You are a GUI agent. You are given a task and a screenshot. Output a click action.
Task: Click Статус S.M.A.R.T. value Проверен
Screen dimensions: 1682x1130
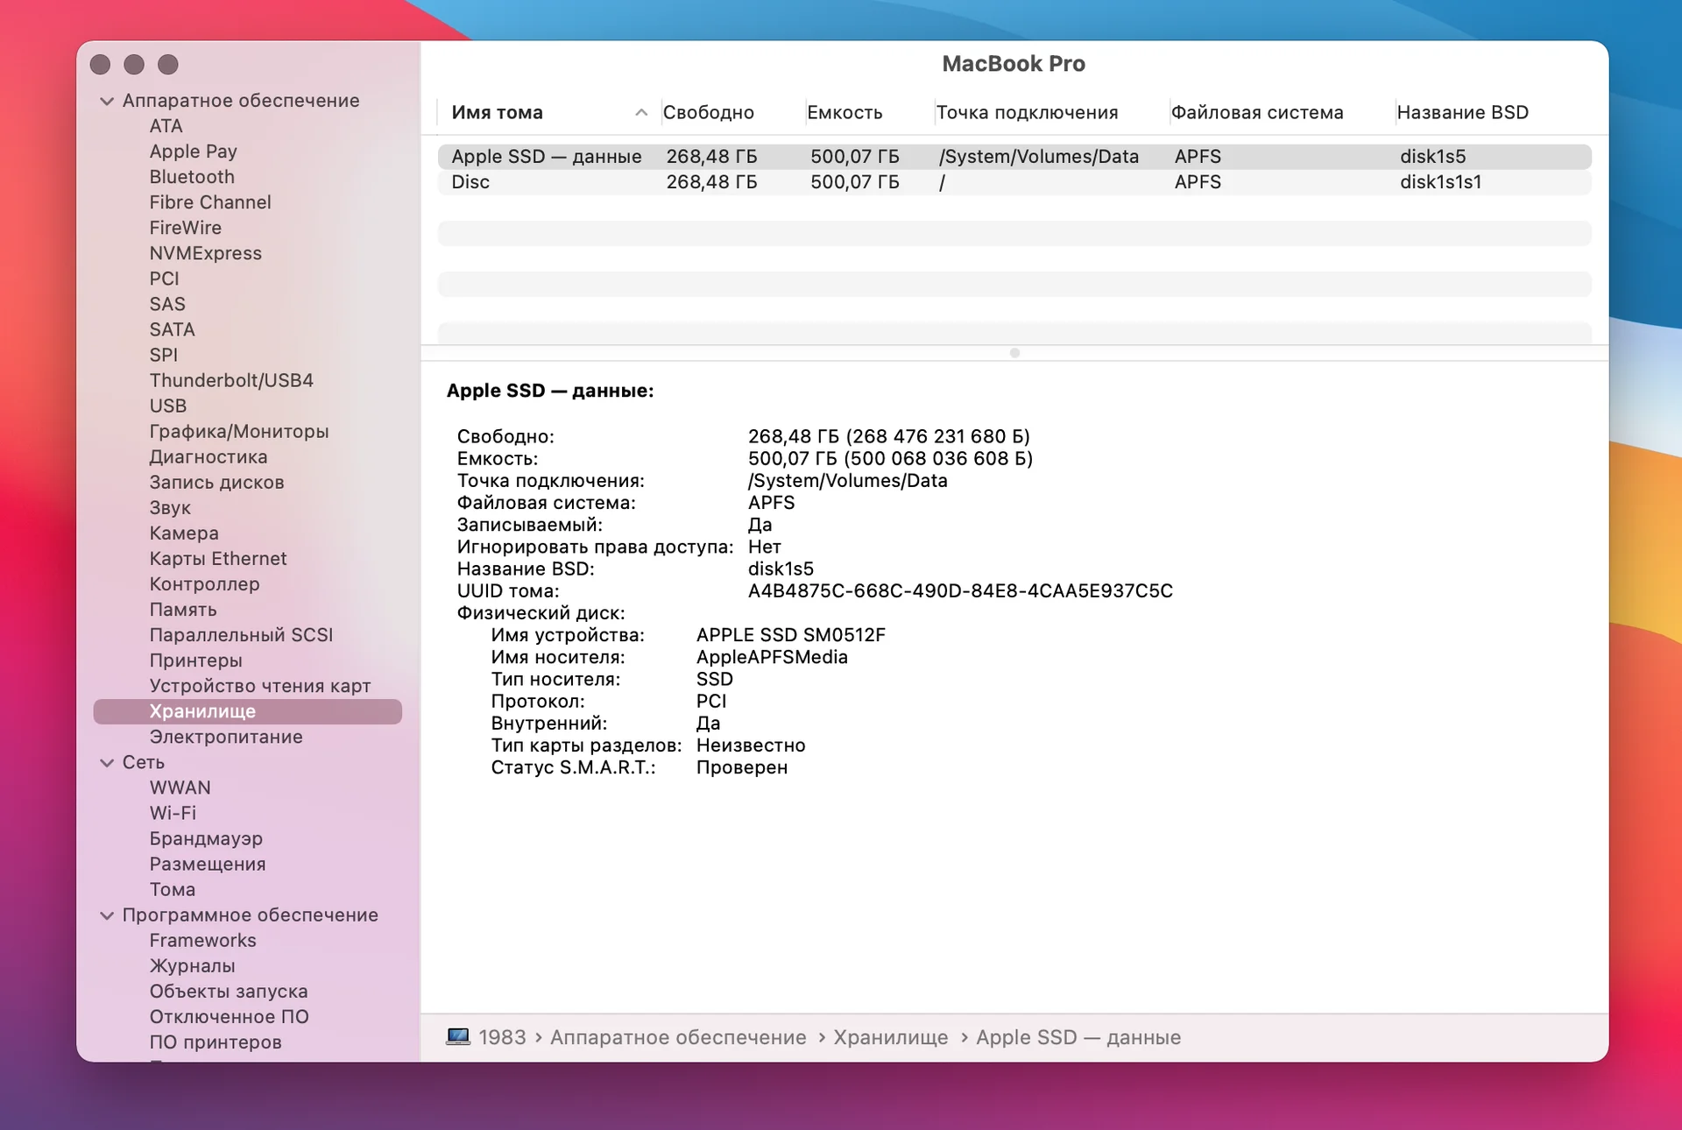pyautogui.click(x=741, y=767)
